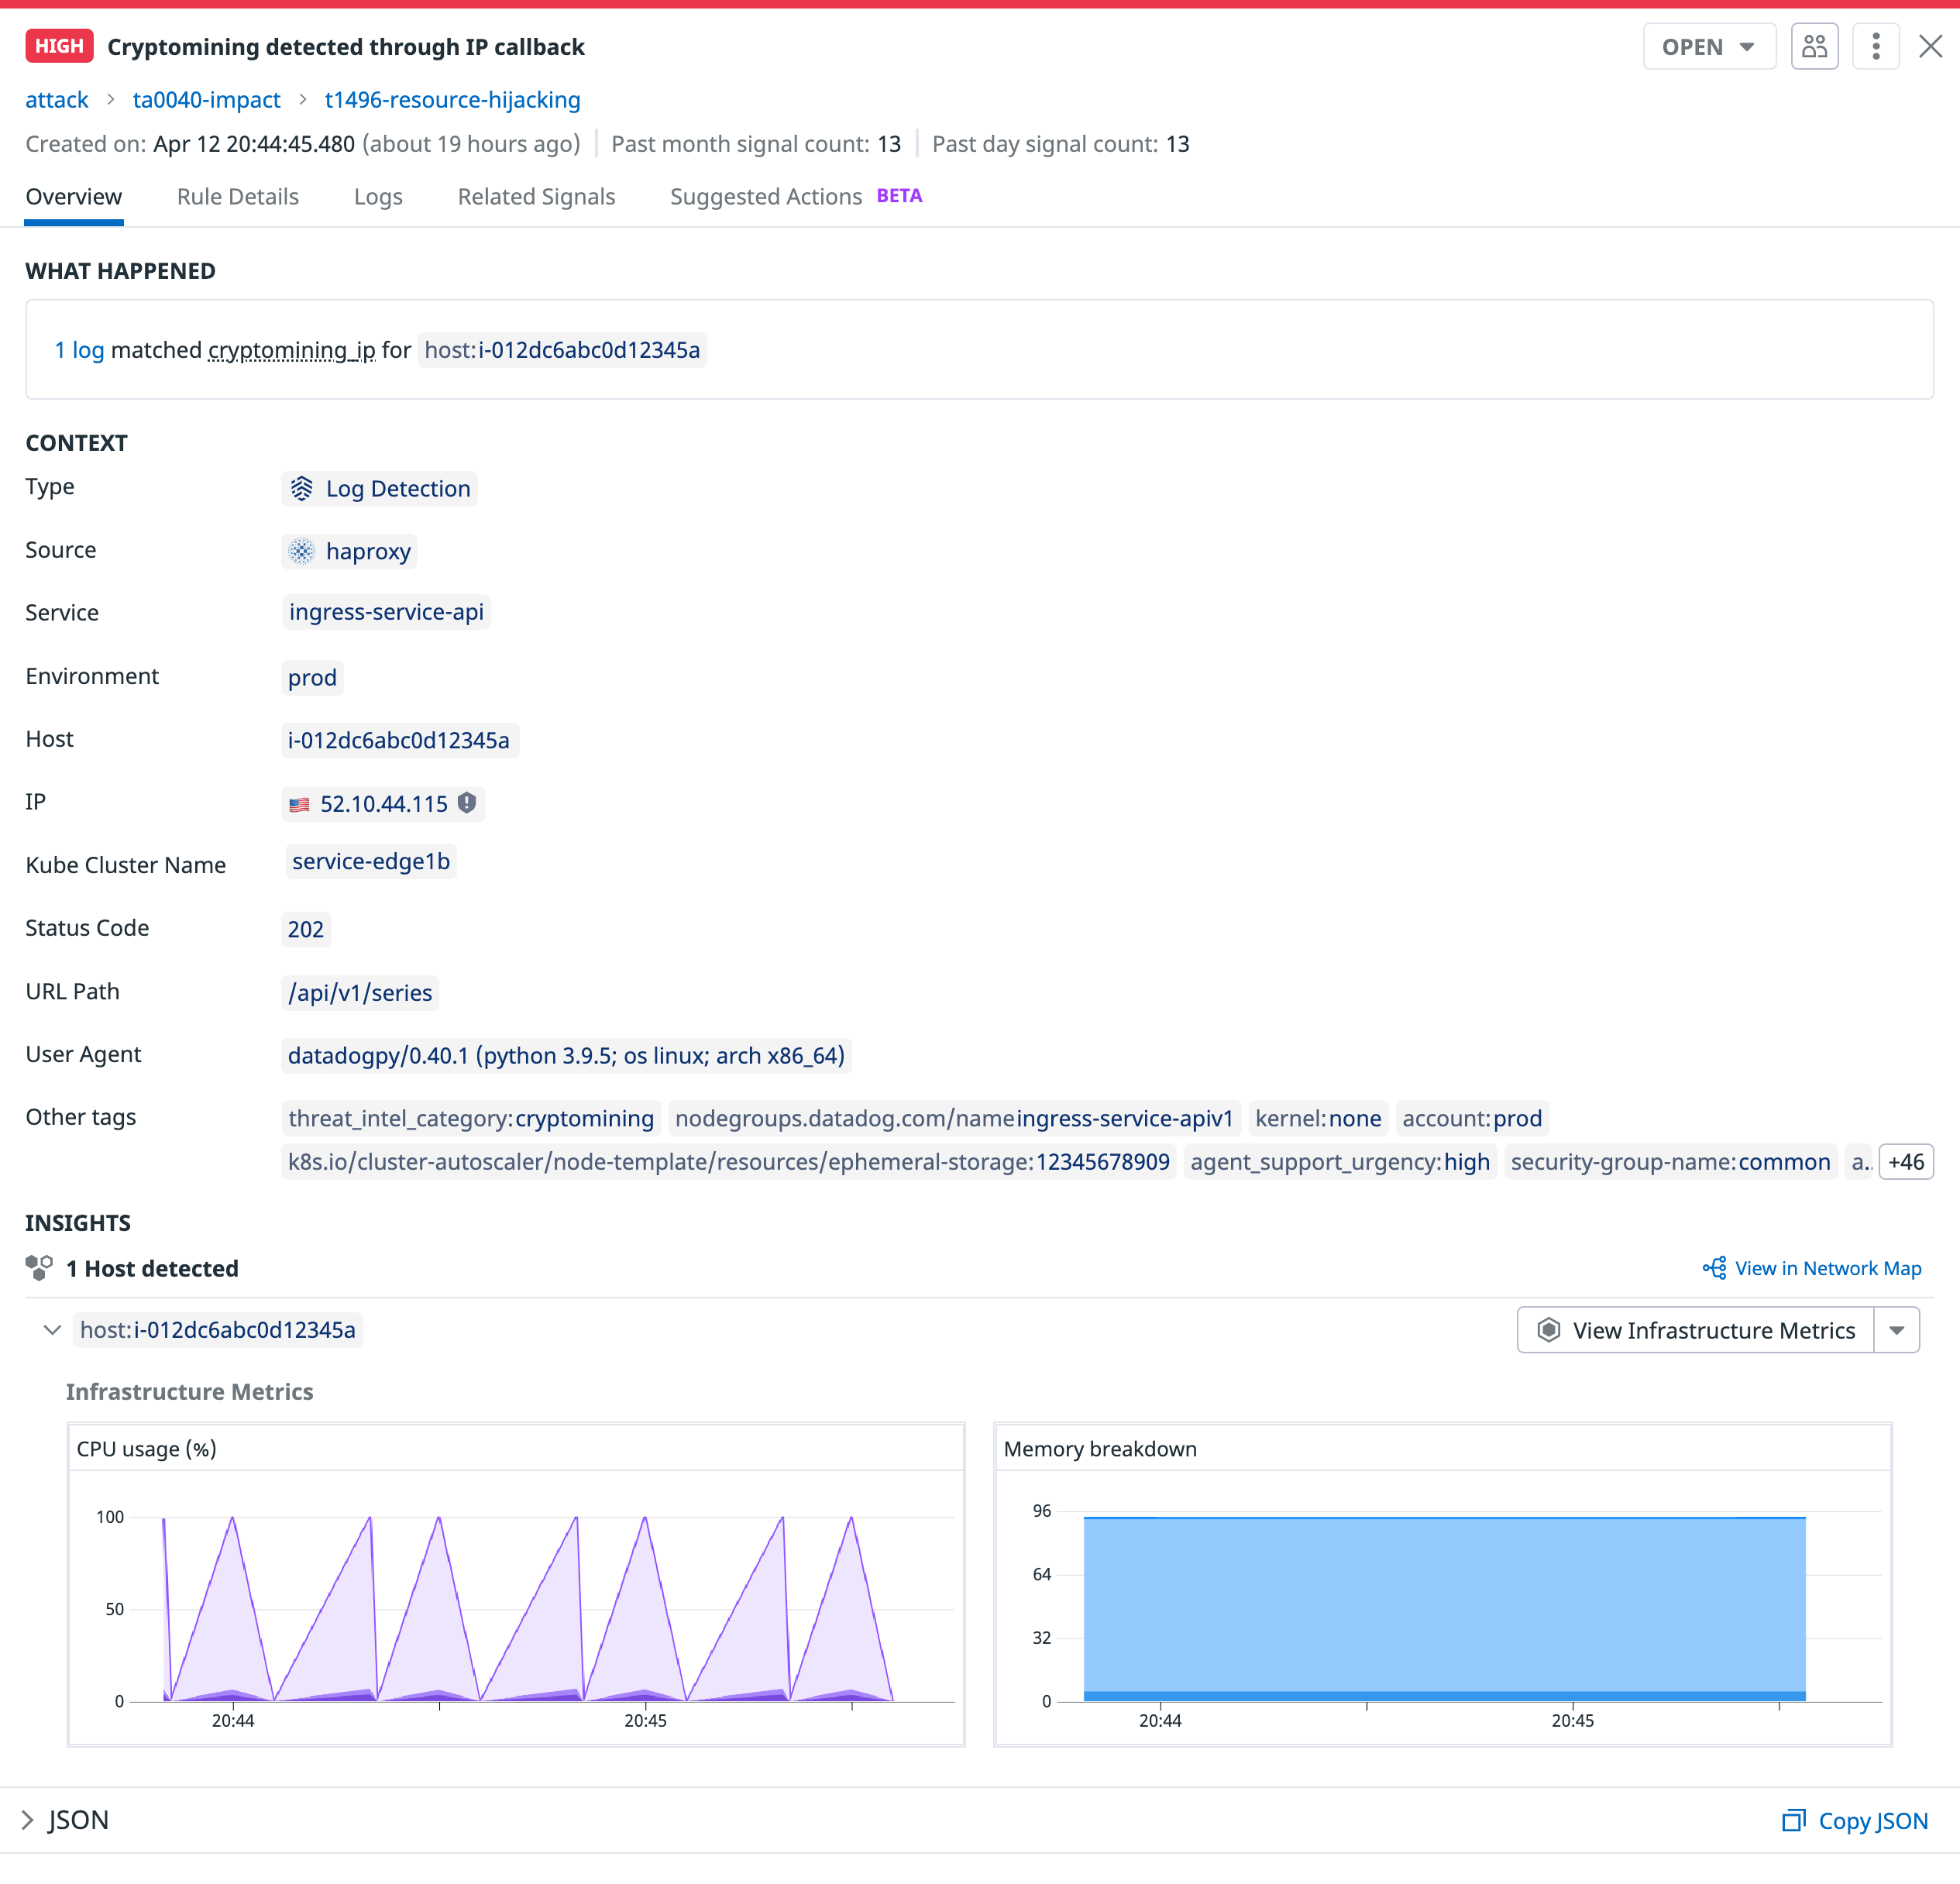The image size is (1960, 1884).
Task: Click the Log Detection type icon
Action: click(x=303, y=488)
